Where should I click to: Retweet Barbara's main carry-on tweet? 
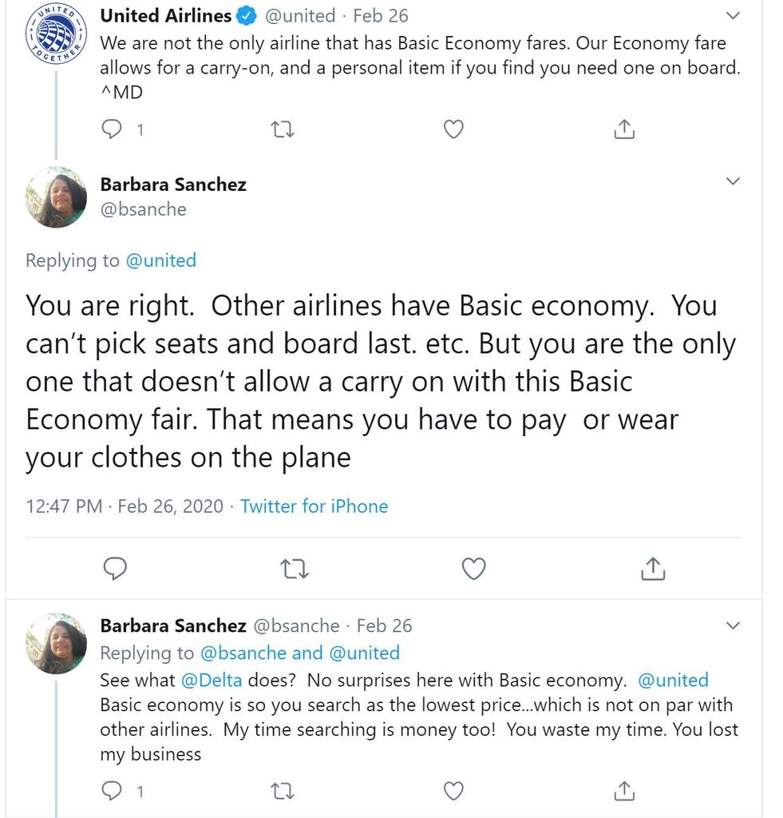pyautogui.click(x=295, y=569)
